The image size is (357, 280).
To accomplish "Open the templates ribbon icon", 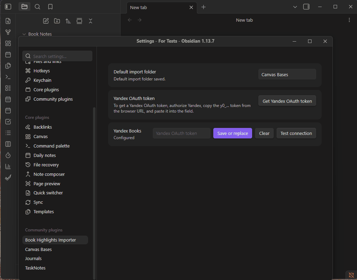I will (x=8, y=66).
